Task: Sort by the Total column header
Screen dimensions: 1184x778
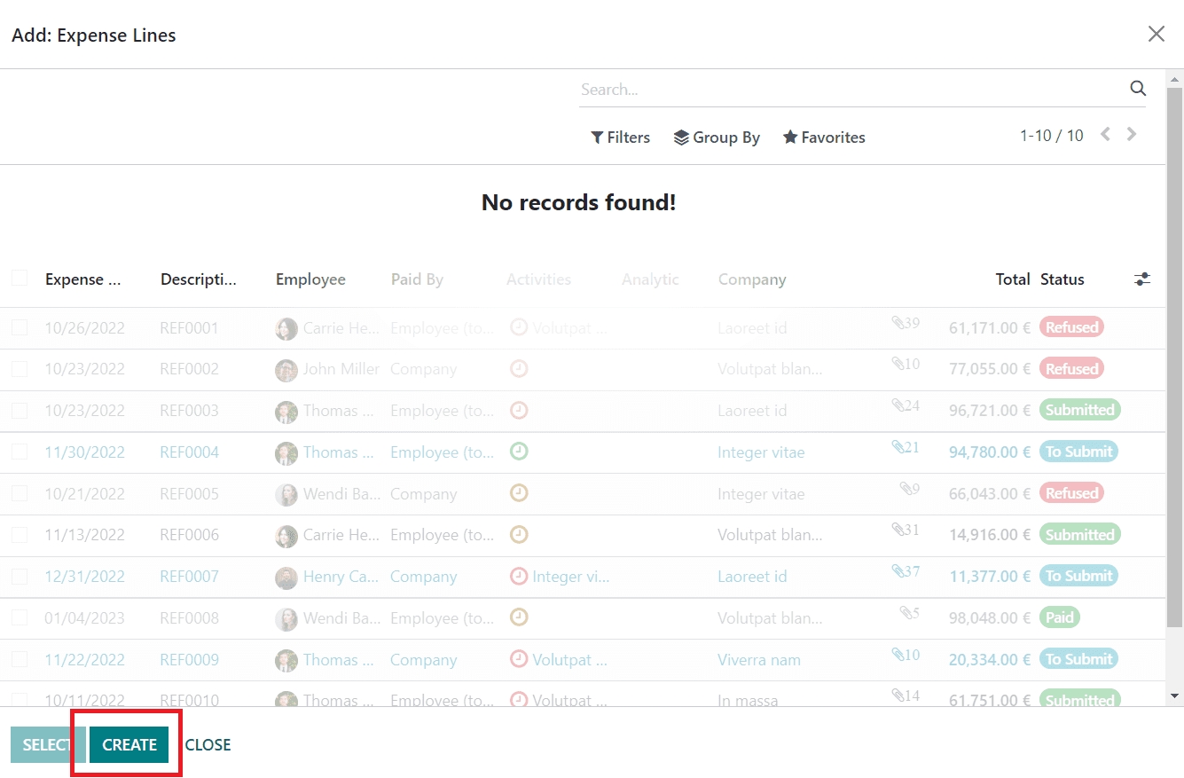Action: click(1012, 279)
